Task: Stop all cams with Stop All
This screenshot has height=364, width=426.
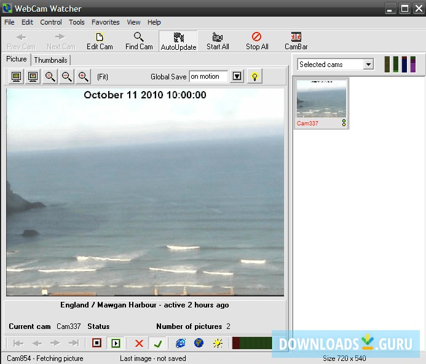Action: click(x=257, y=41)
